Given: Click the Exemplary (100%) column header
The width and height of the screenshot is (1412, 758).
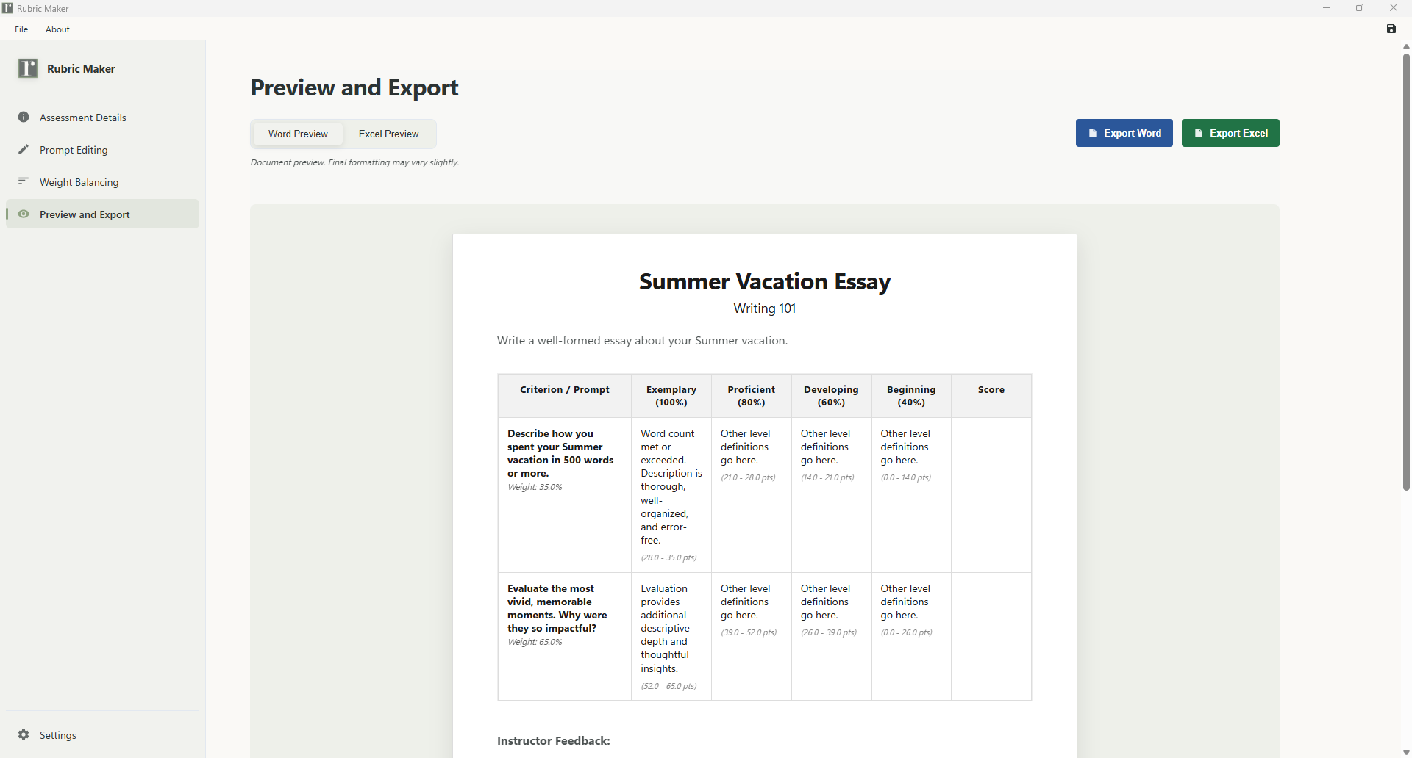Looking at the screenshot, I should [671, 396].
